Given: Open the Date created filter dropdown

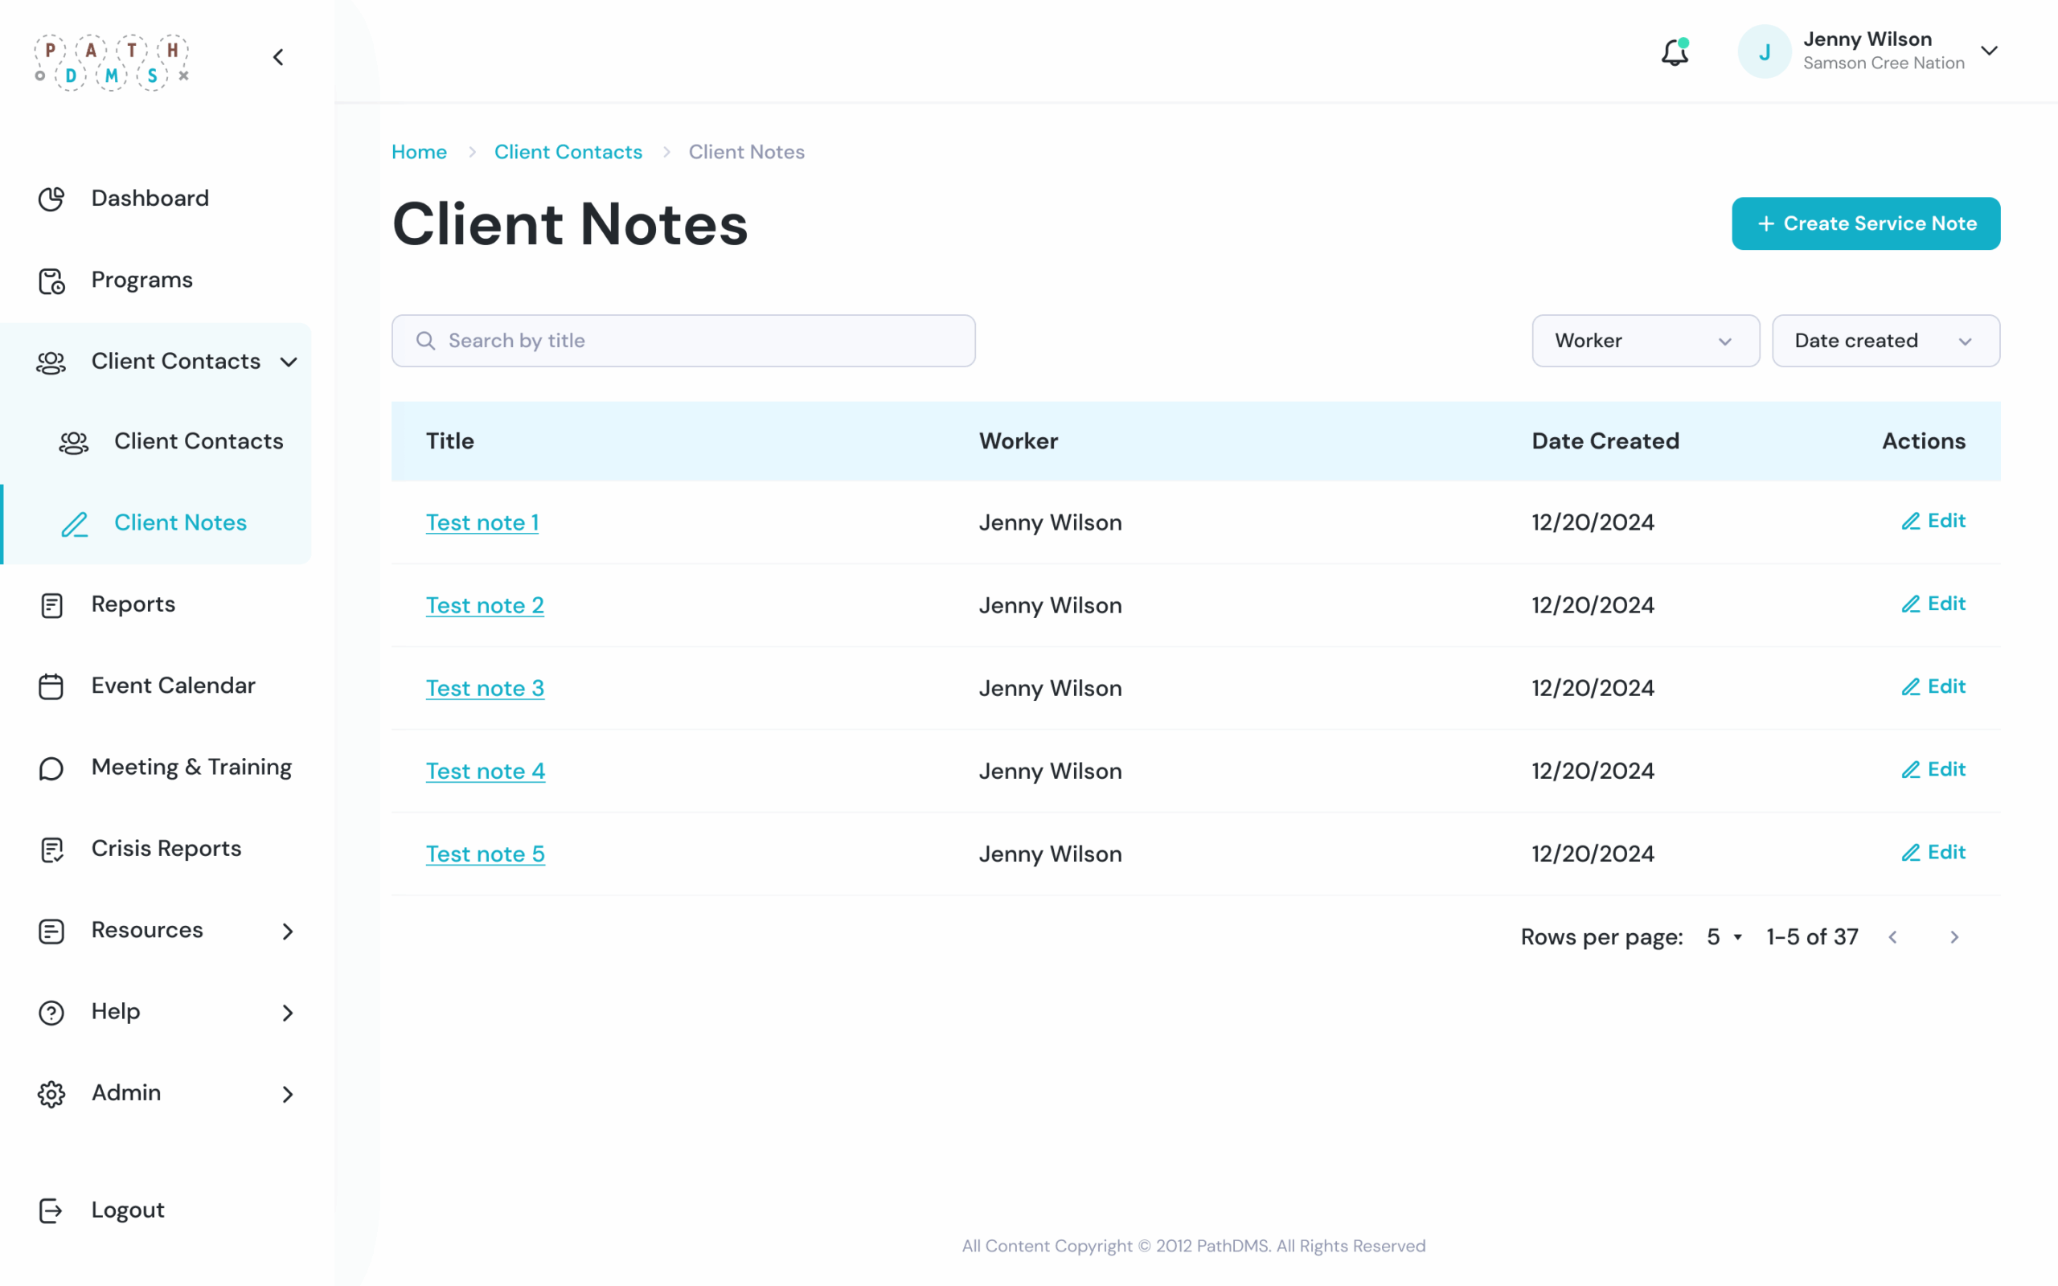Looking at the screenshot, I should tap(1885, 341).
